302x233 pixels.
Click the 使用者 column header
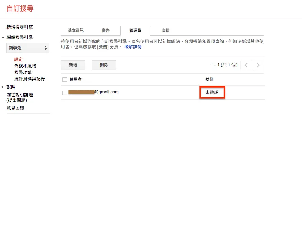[x=75, y=79]
